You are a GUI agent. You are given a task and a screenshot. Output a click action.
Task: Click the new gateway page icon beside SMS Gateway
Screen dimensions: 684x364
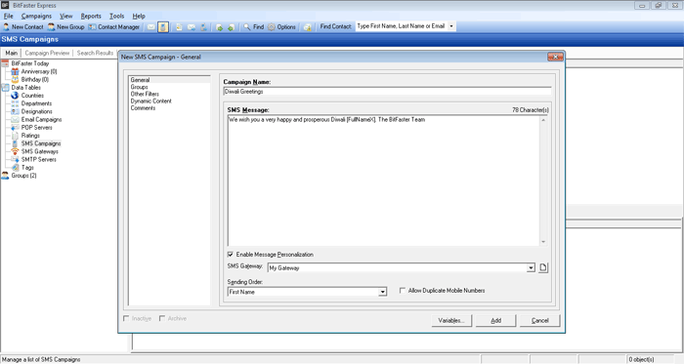tap(543, 267)
